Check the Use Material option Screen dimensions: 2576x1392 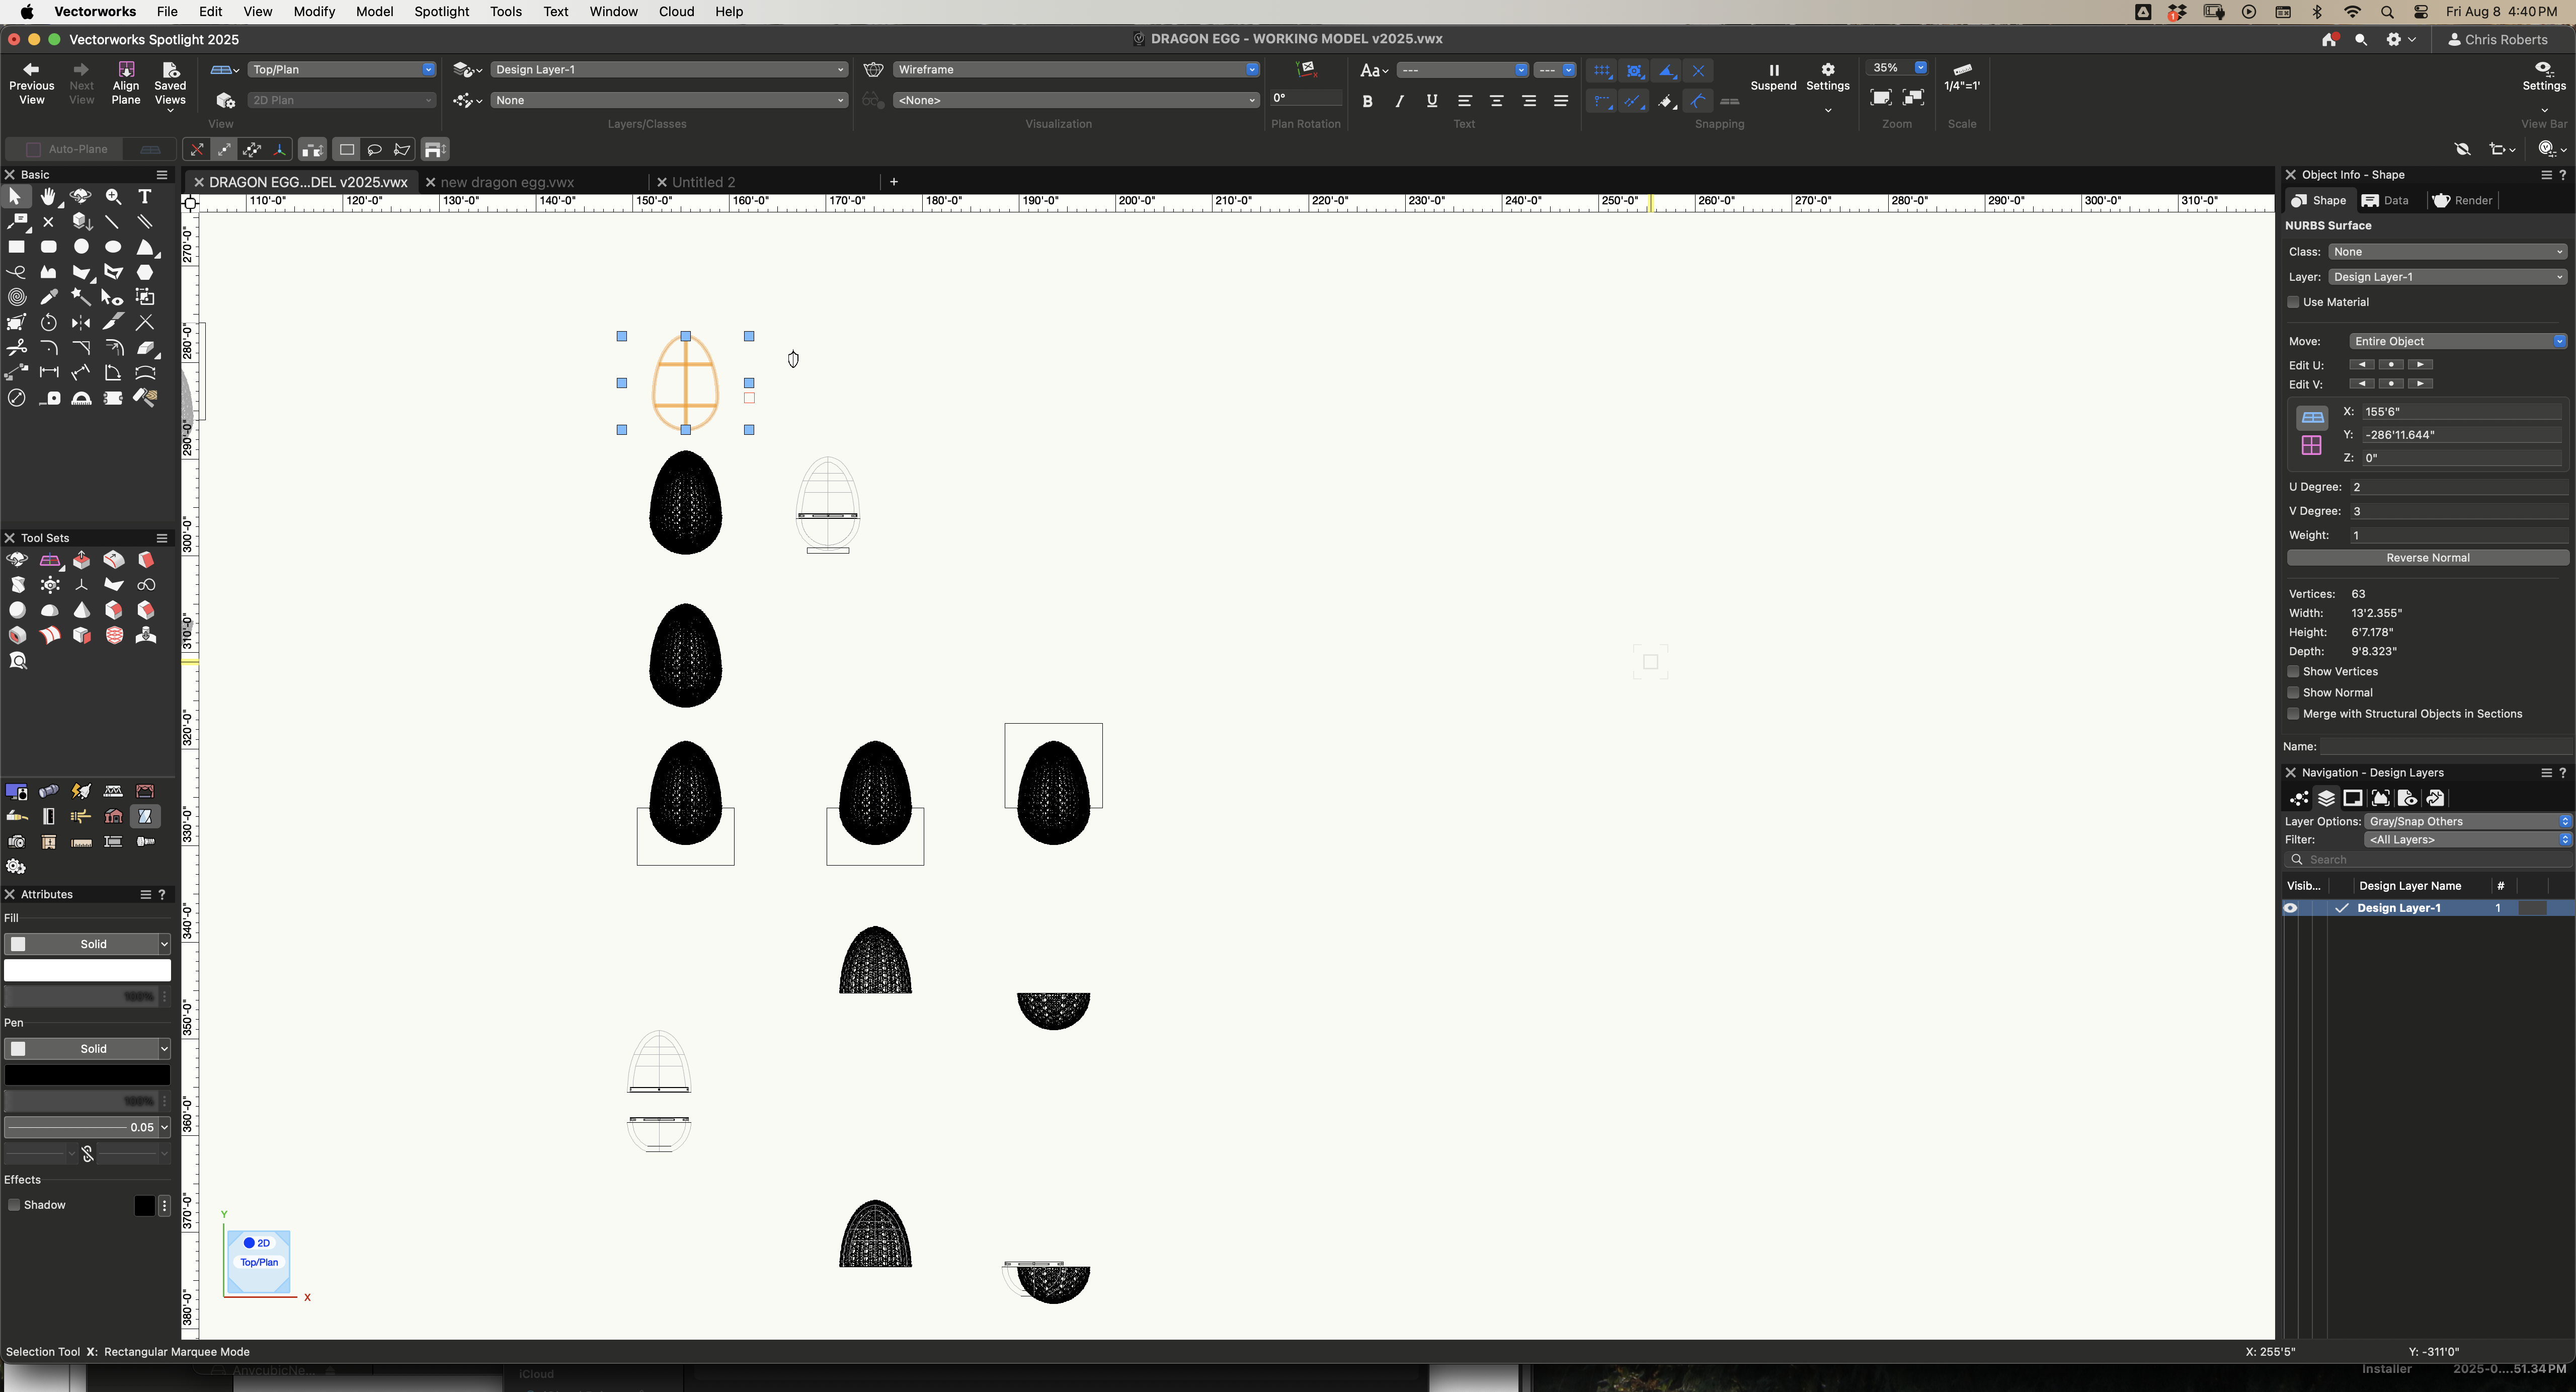point(2293,302)
